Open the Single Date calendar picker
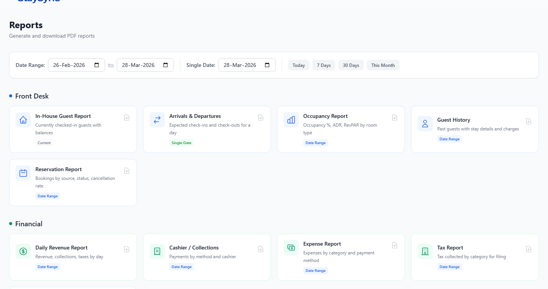This screenshot has height=289, width=548. [267, 65]
